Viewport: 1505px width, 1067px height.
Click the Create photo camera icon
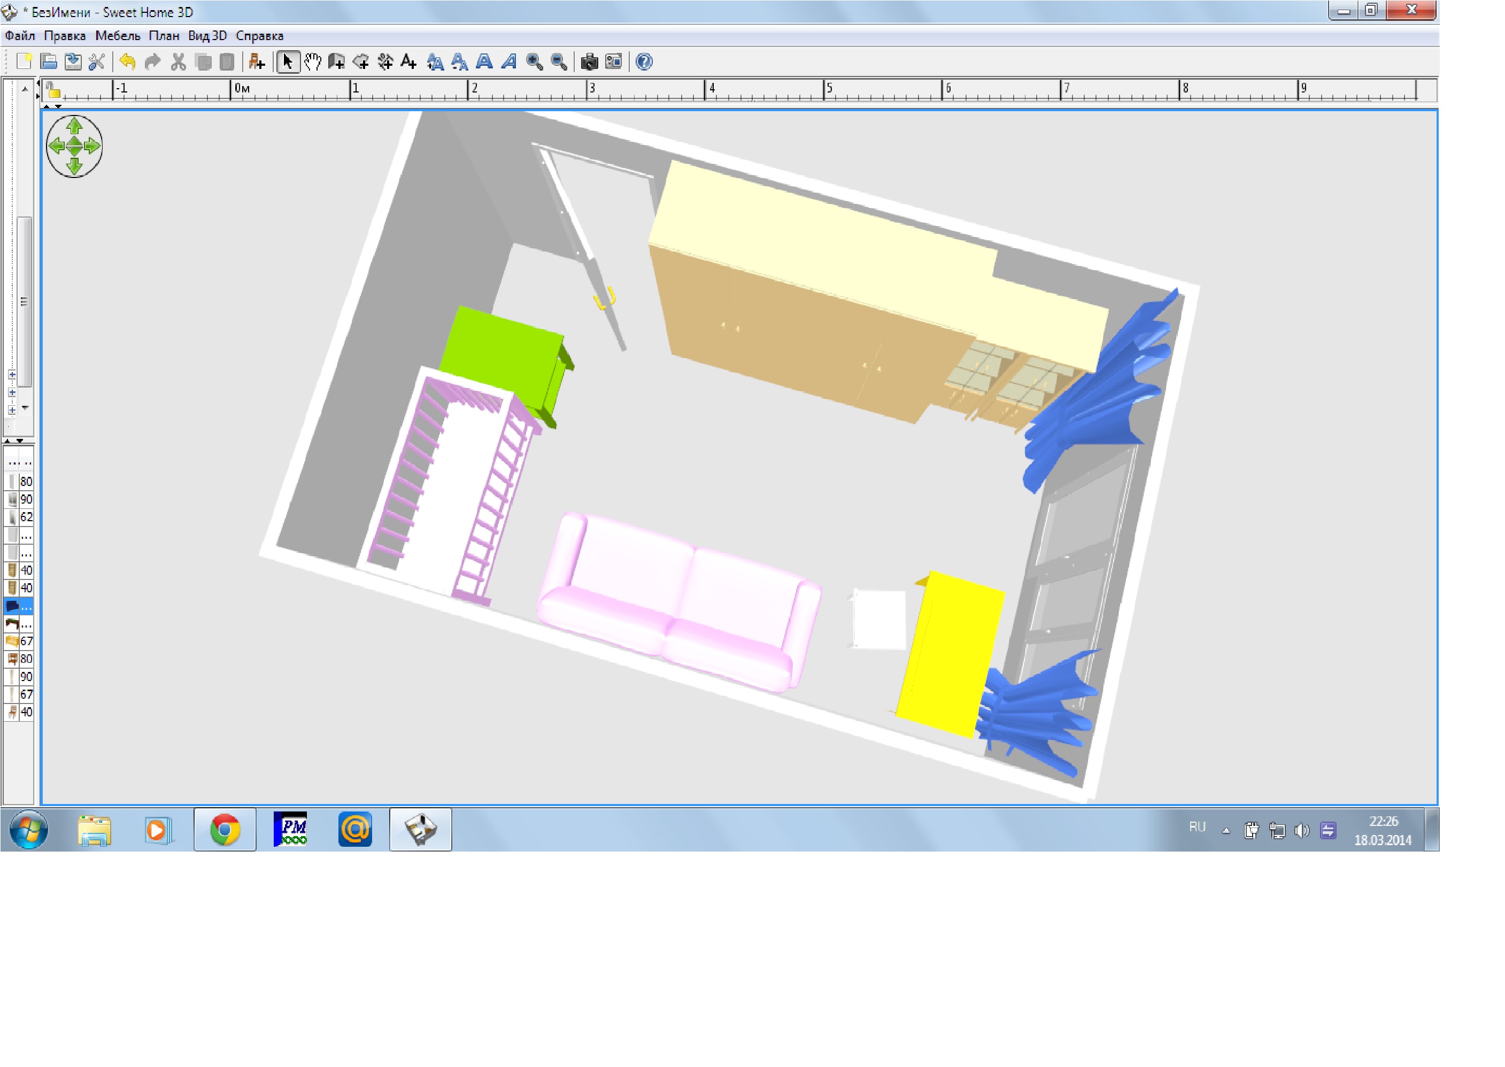click(x=589, y=63)
